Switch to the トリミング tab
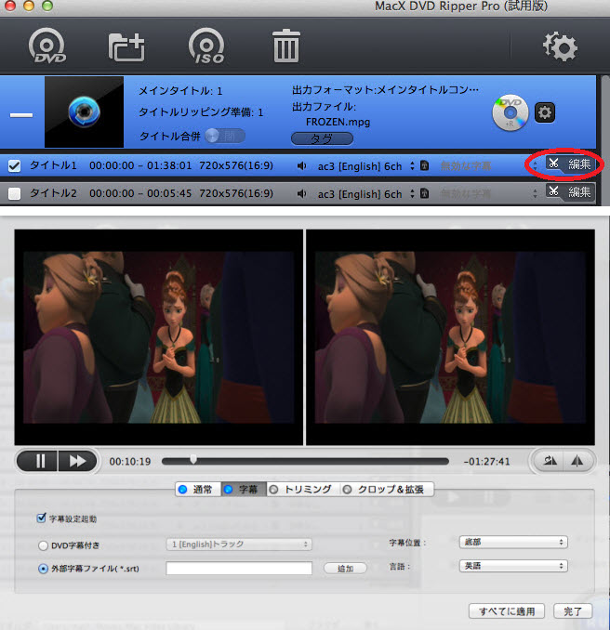 coord(303,490)
